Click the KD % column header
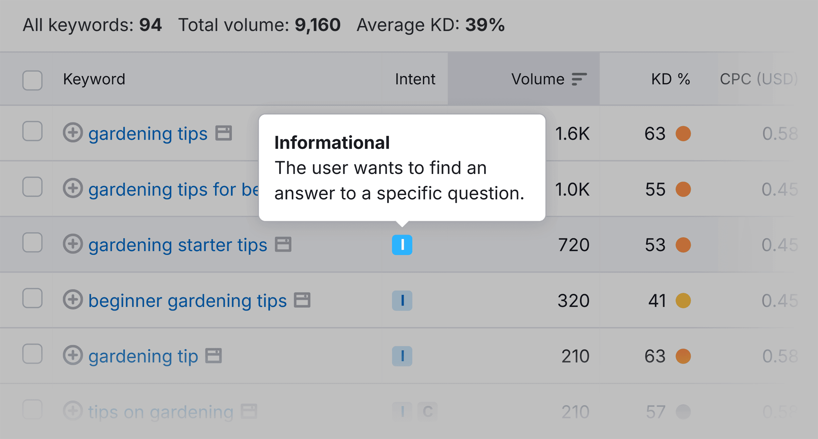This screenshot has width=818, height=439. [x=670, y=78]
